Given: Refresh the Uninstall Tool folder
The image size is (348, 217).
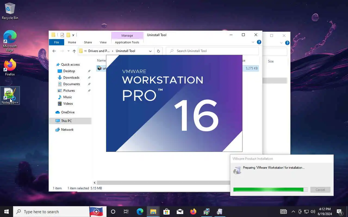Looking at the screenshot, I should [158, 51].
